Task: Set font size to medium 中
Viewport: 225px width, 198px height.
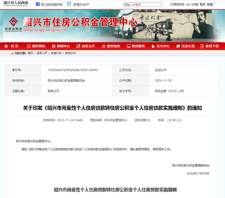Action: pos(174,120)
